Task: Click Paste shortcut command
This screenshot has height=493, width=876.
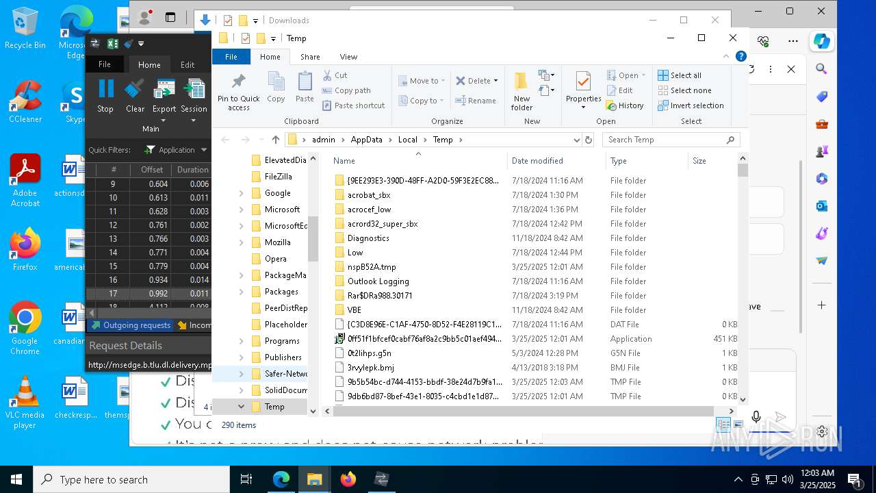Action: click(353, 105)
